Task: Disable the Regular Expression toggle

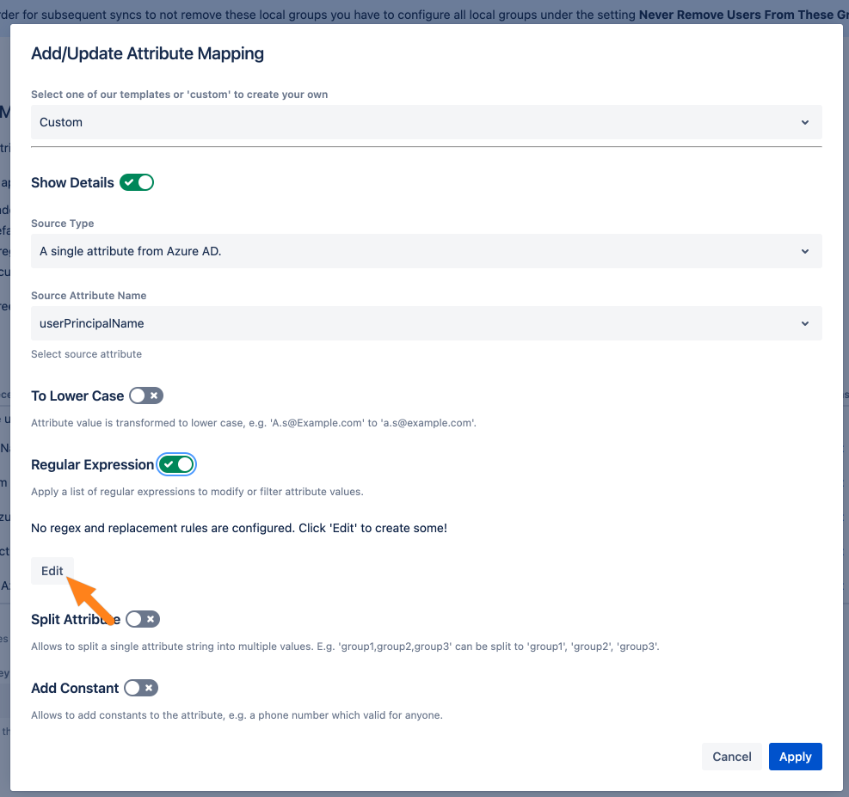Action: (x=177, y=464)
